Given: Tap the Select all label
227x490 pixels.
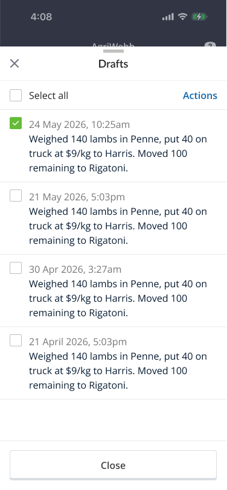Looking at the screenshot, I should click(48, 95).
